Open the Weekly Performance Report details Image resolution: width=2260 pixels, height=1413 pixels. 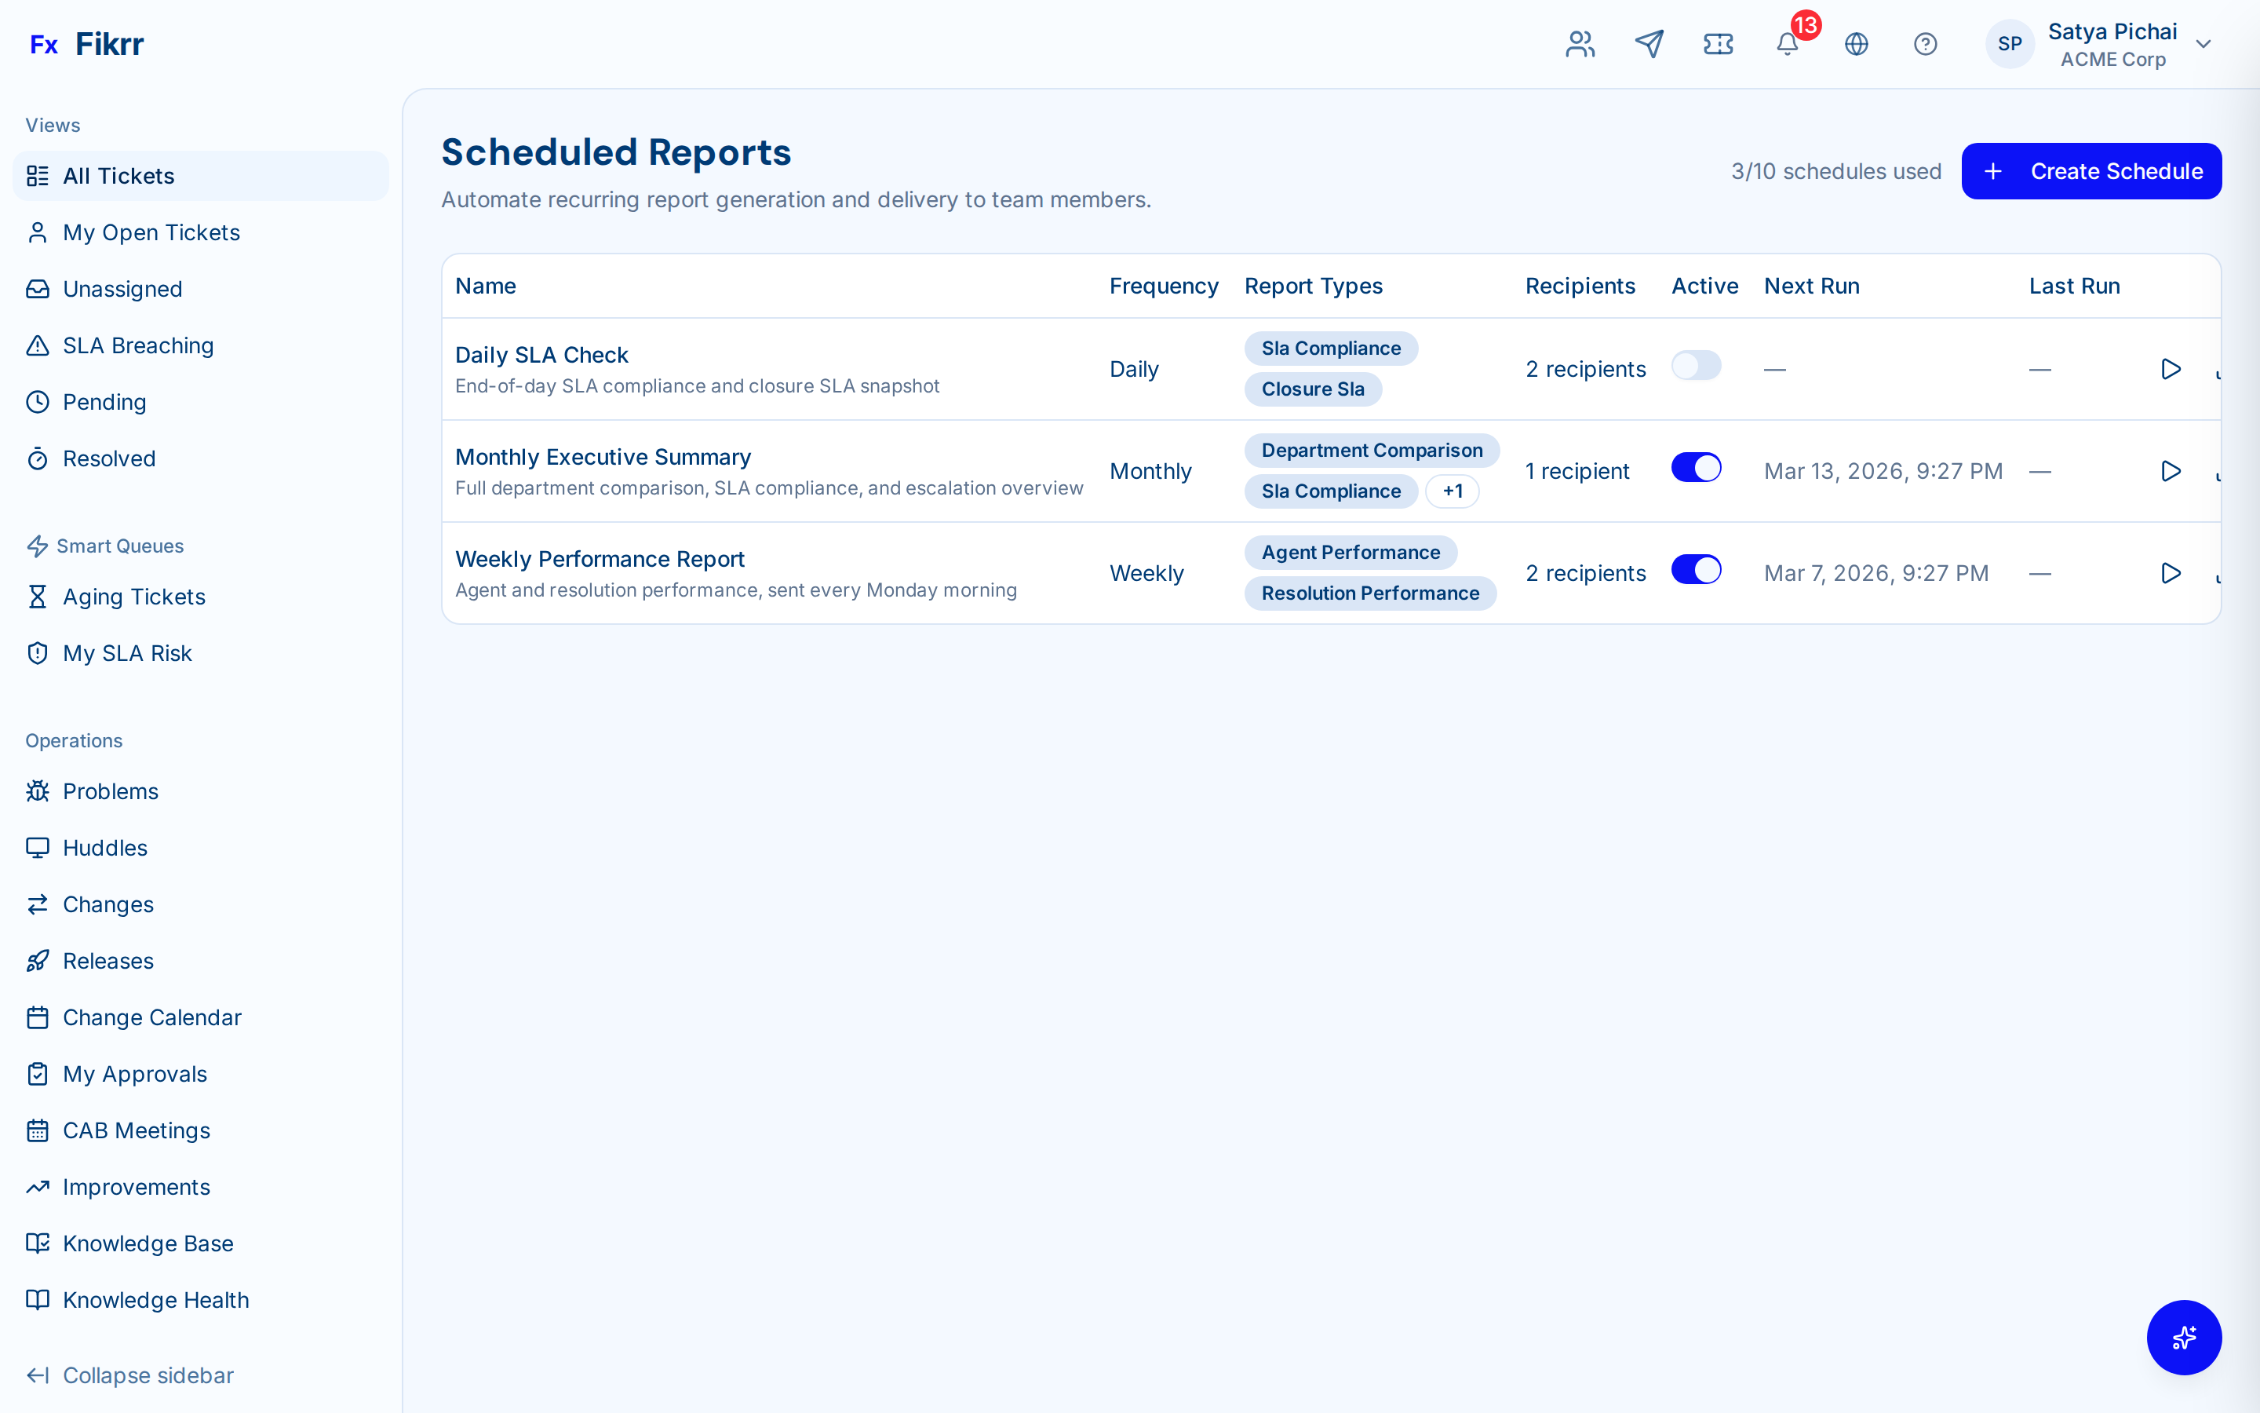[x=600, y=558]
